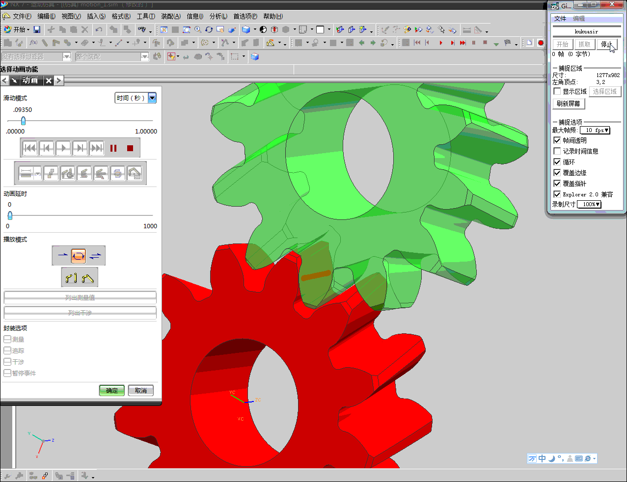Expand the rendering style dropdown arrow
Viewport: 627px width, 482px height.
(x=255, y=29)
